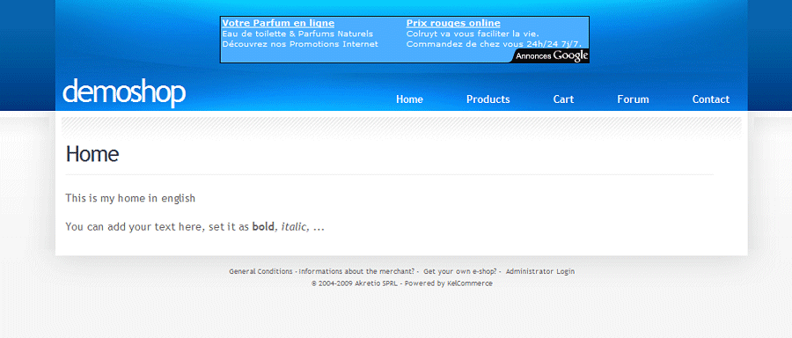Follow the Get your own e-shop link
The height and width of the screenshot is (338, 792).
point(460,271)
